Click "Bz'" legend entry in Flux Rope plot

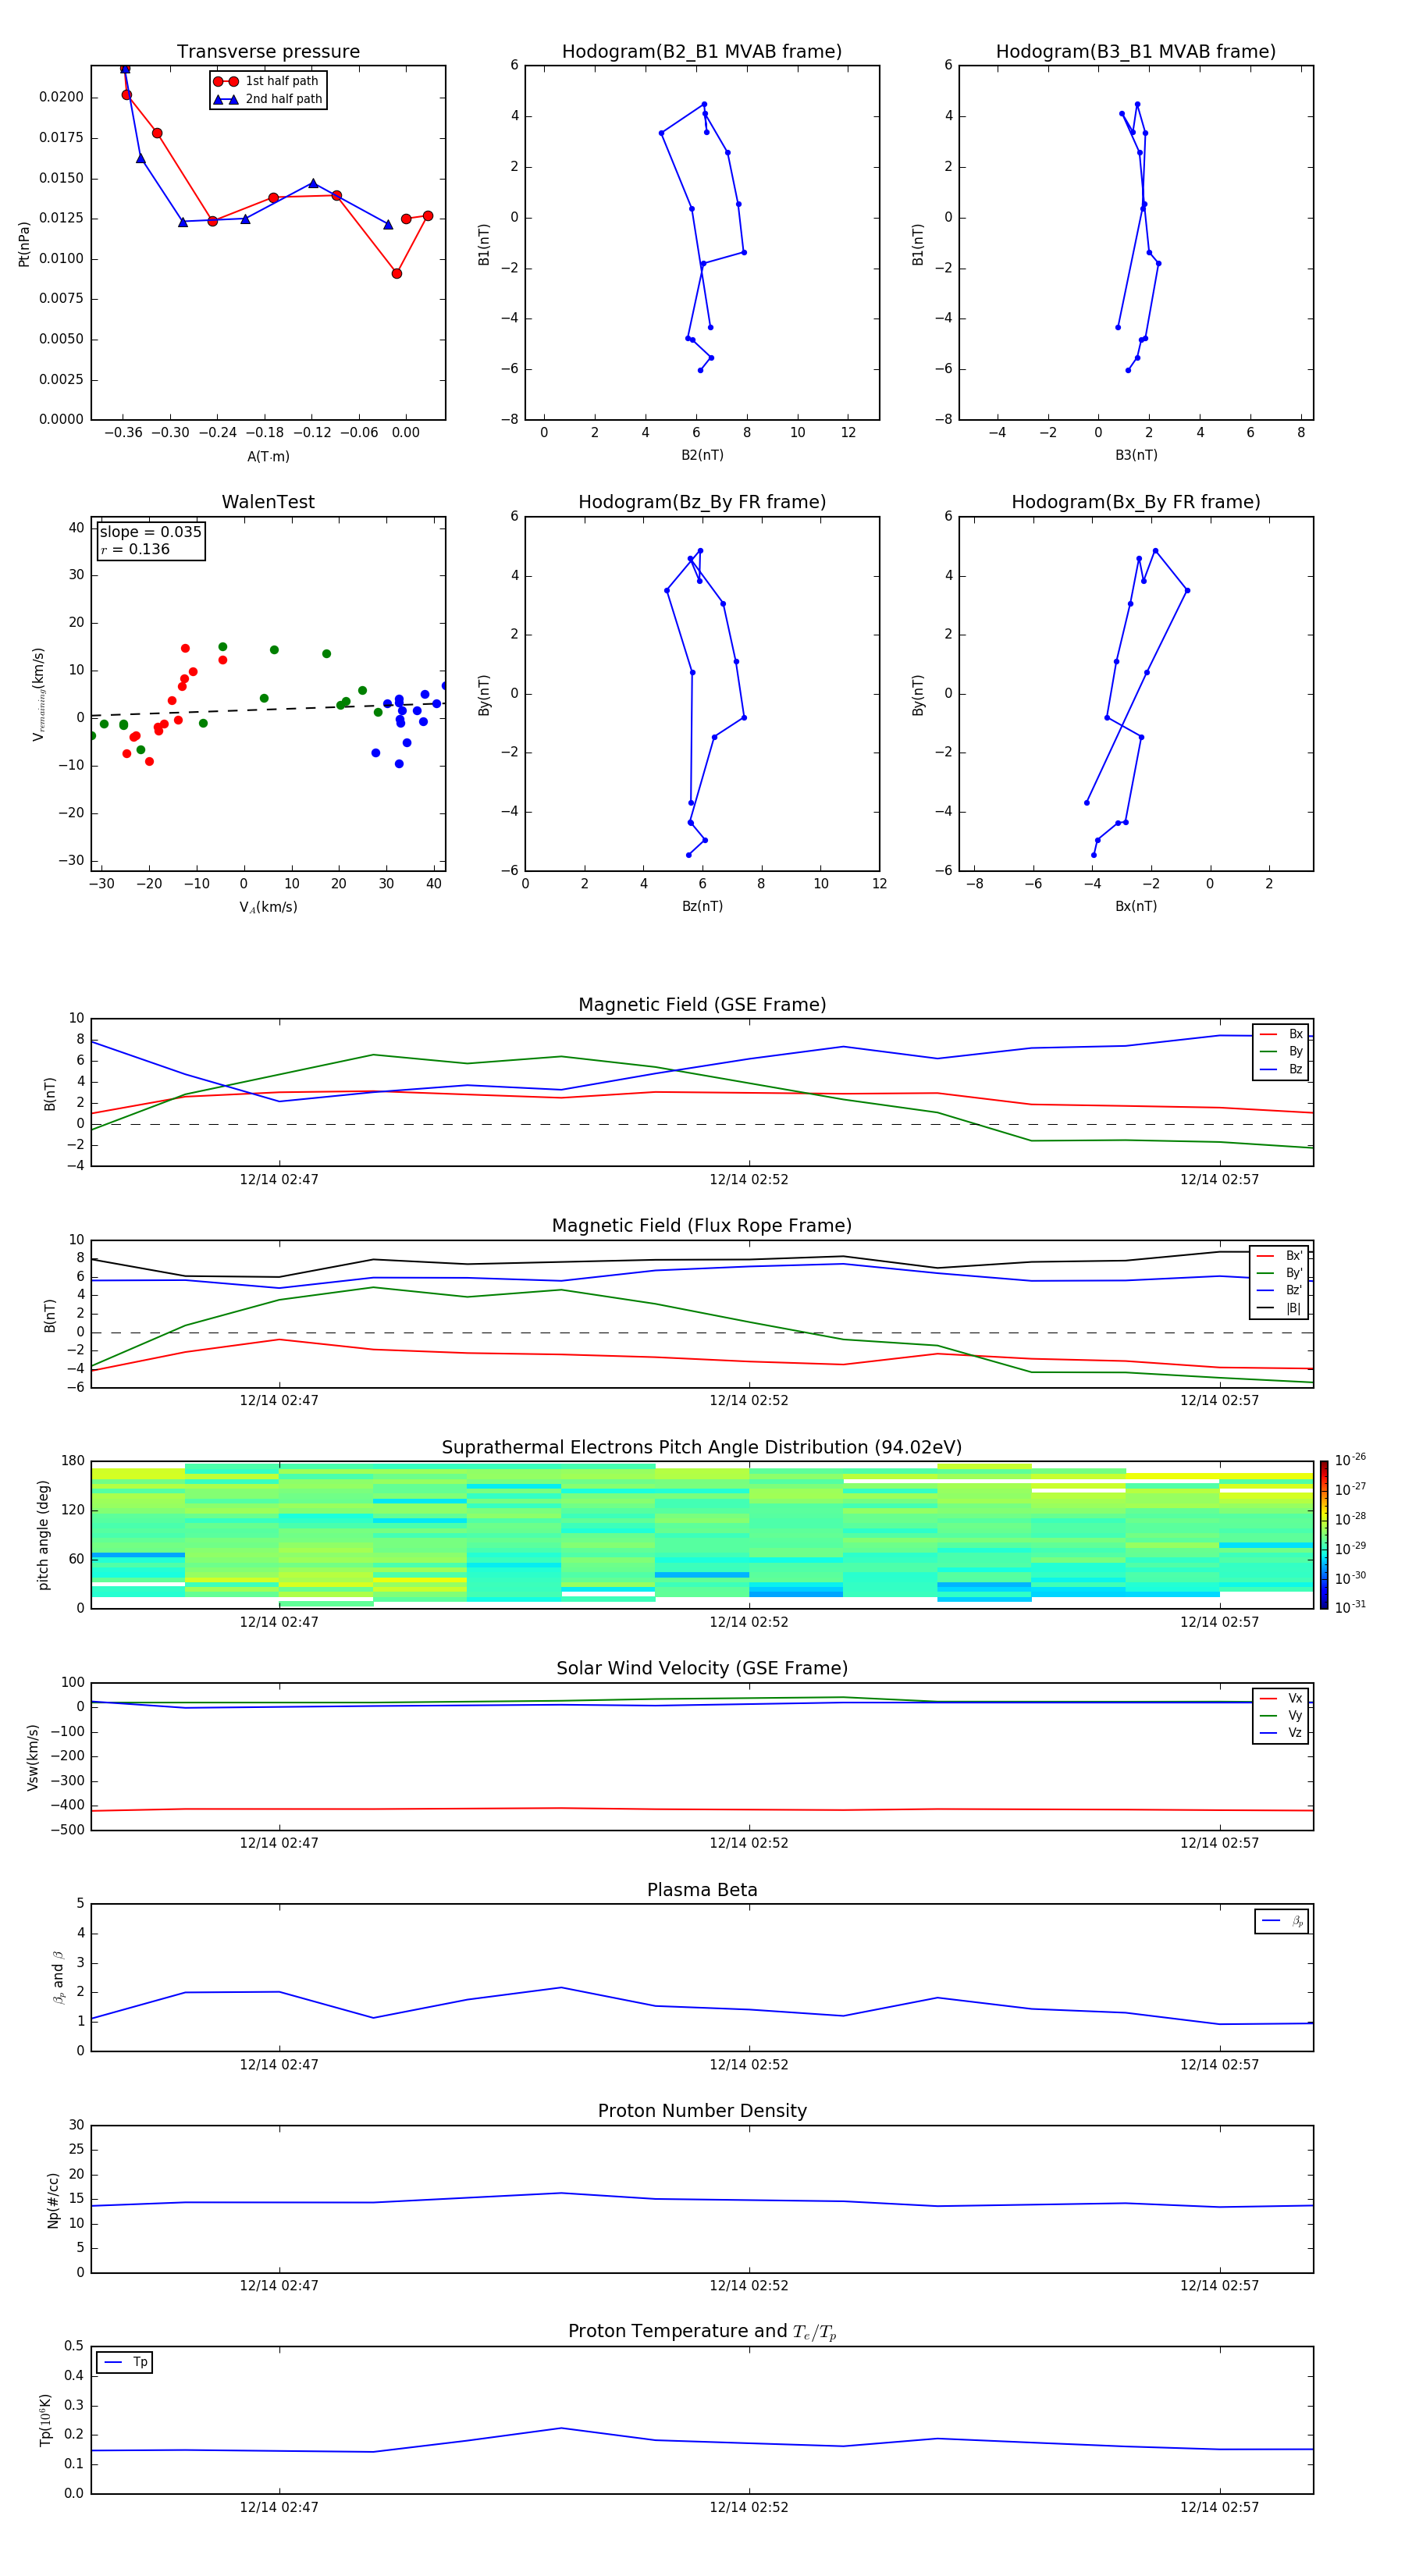pyautogui.click(x=1279, y=1290)
